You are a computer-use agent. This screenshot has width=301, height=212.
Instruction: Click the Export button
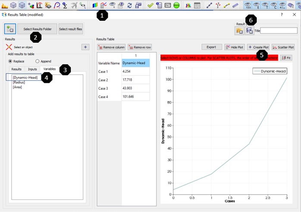[211, 47]
